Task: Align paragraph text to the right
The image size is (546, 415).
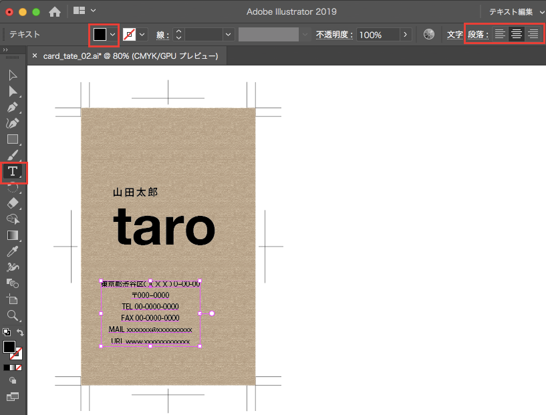Action: pos(533,34)
